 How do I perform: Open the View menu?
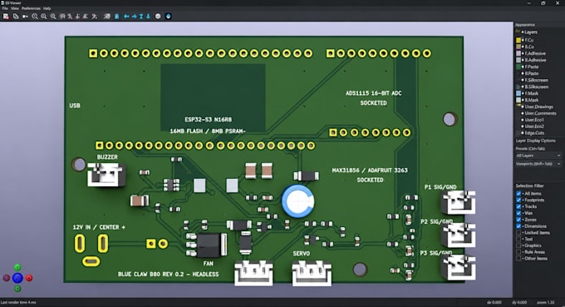tap(15, 8)
